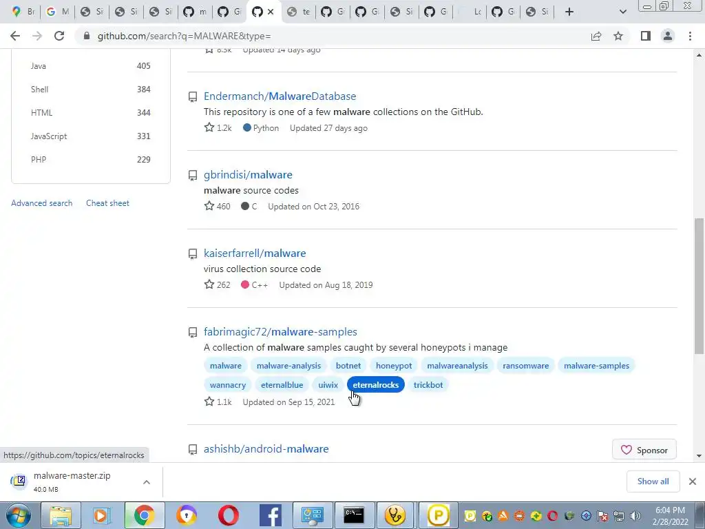The image size is (705, 529).
Task: Click the scrollbar down arrow
Action: [699, 456]
